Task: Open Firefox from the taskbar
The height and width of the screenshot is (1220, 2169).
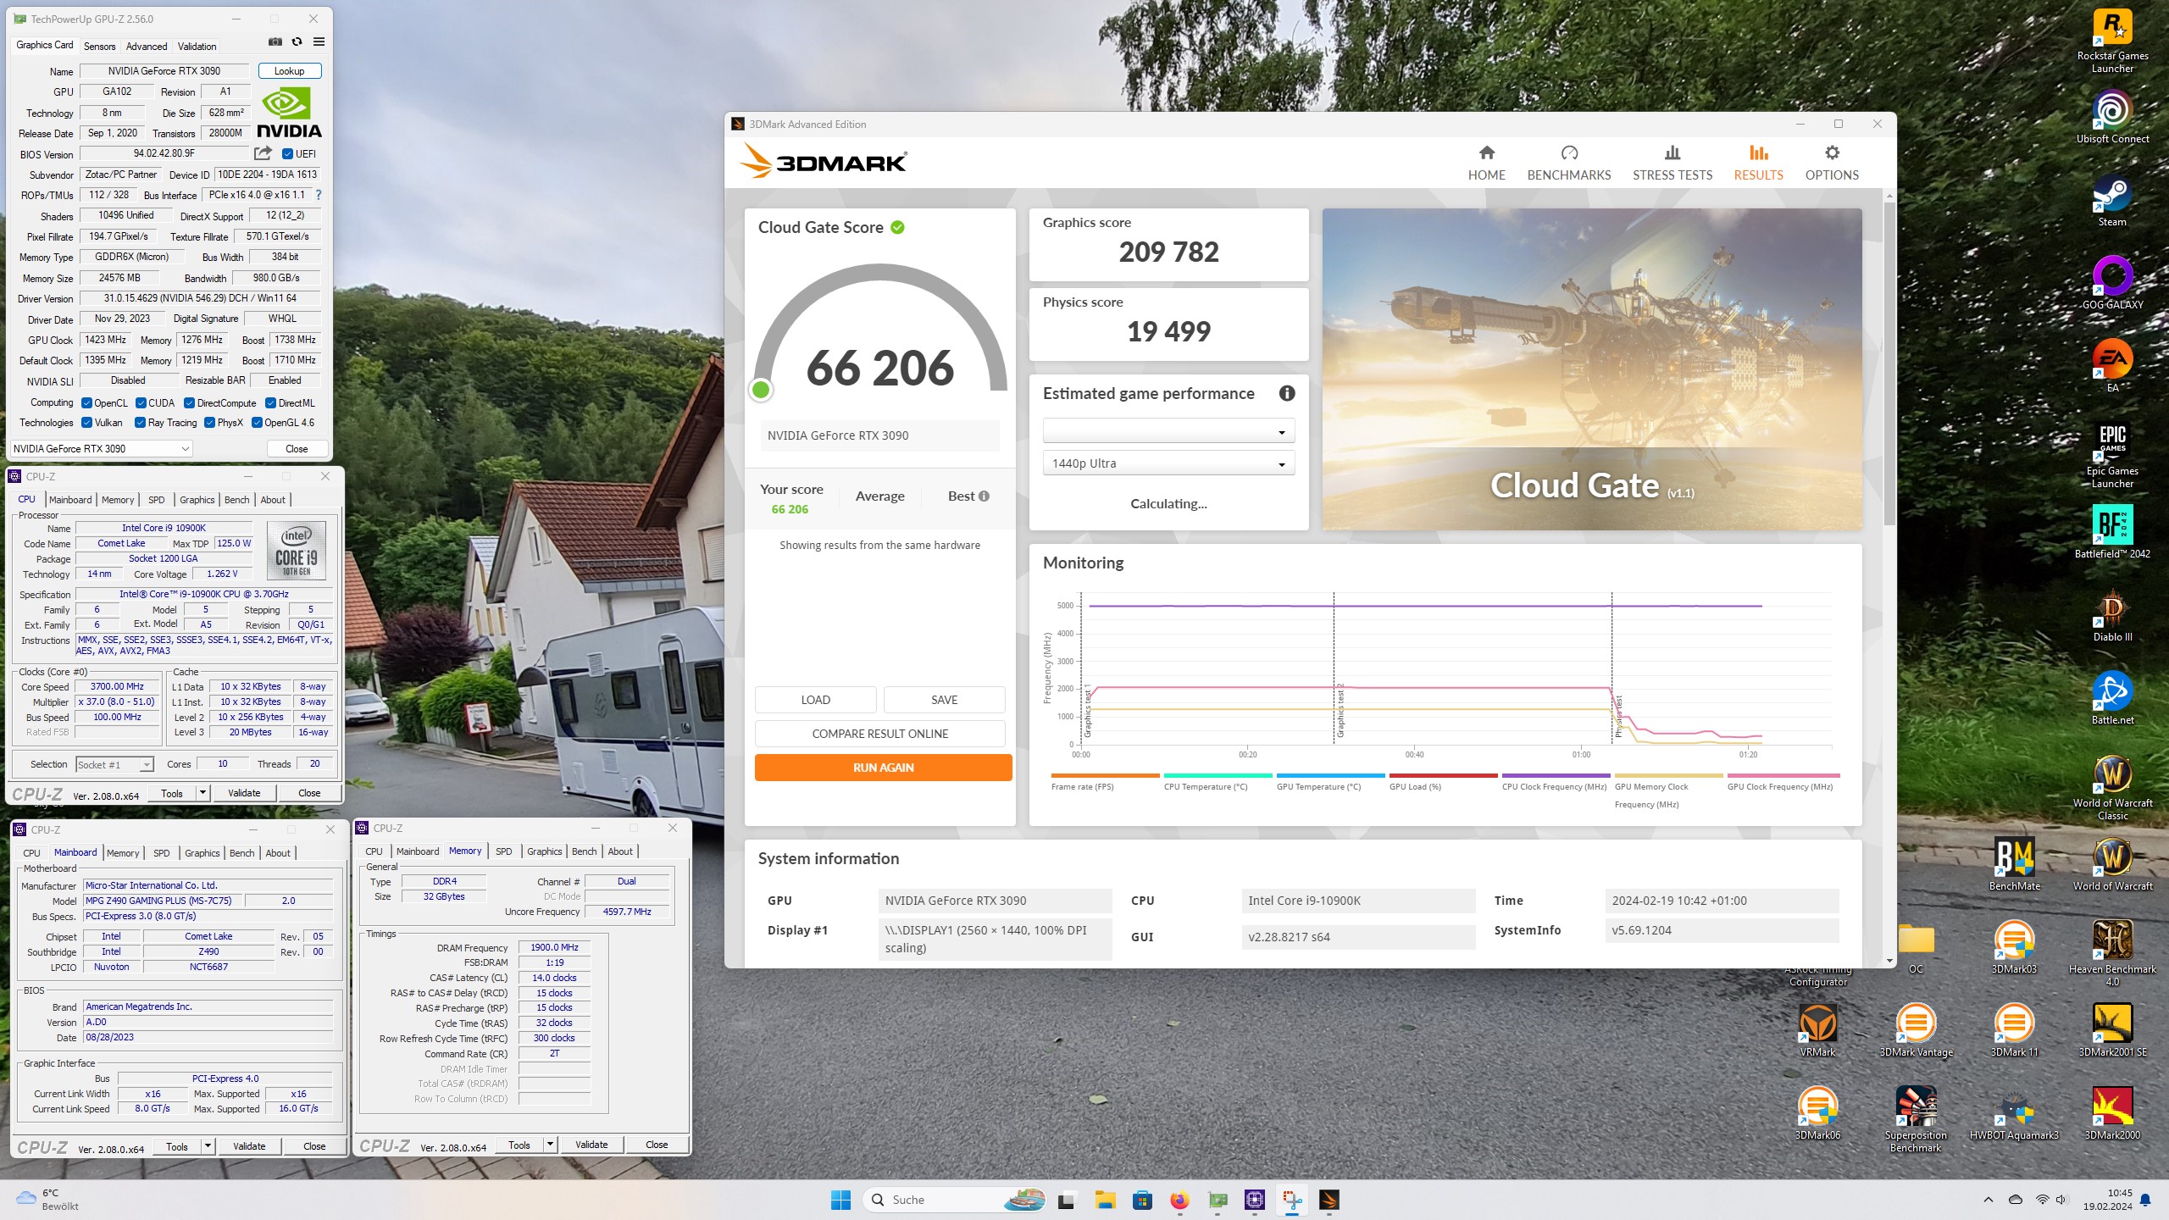Action: (1179, 1200)
